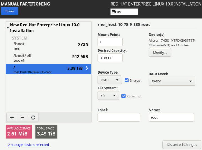202x150 pixels.
Task: Click the Name field containing root
Action: 171,117
